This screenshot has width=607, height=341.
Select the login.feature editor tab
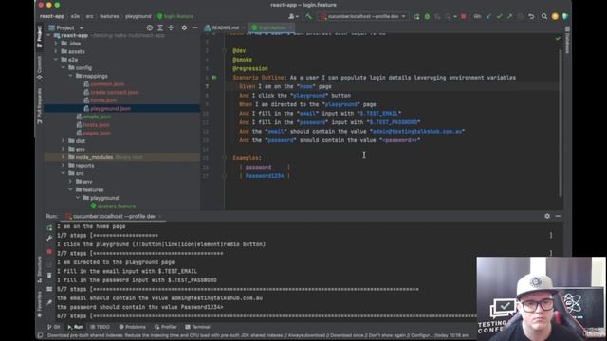click(x=271, y=27)
